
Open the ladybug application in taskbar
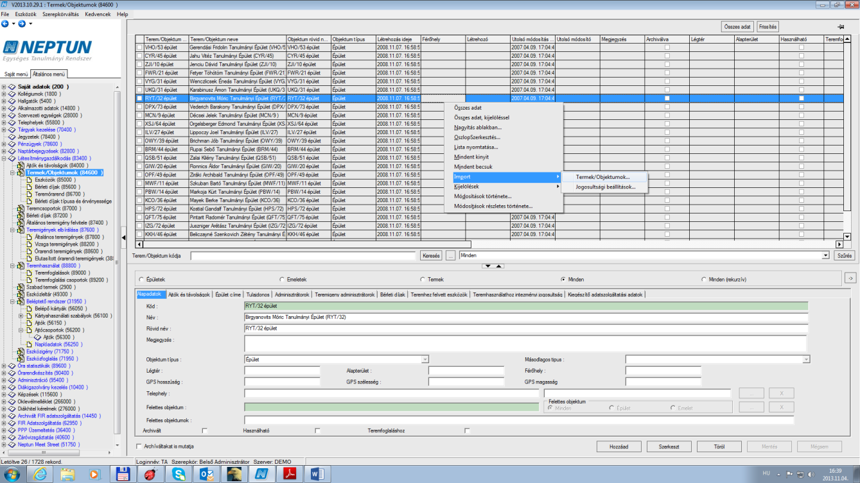coord(150,474)
